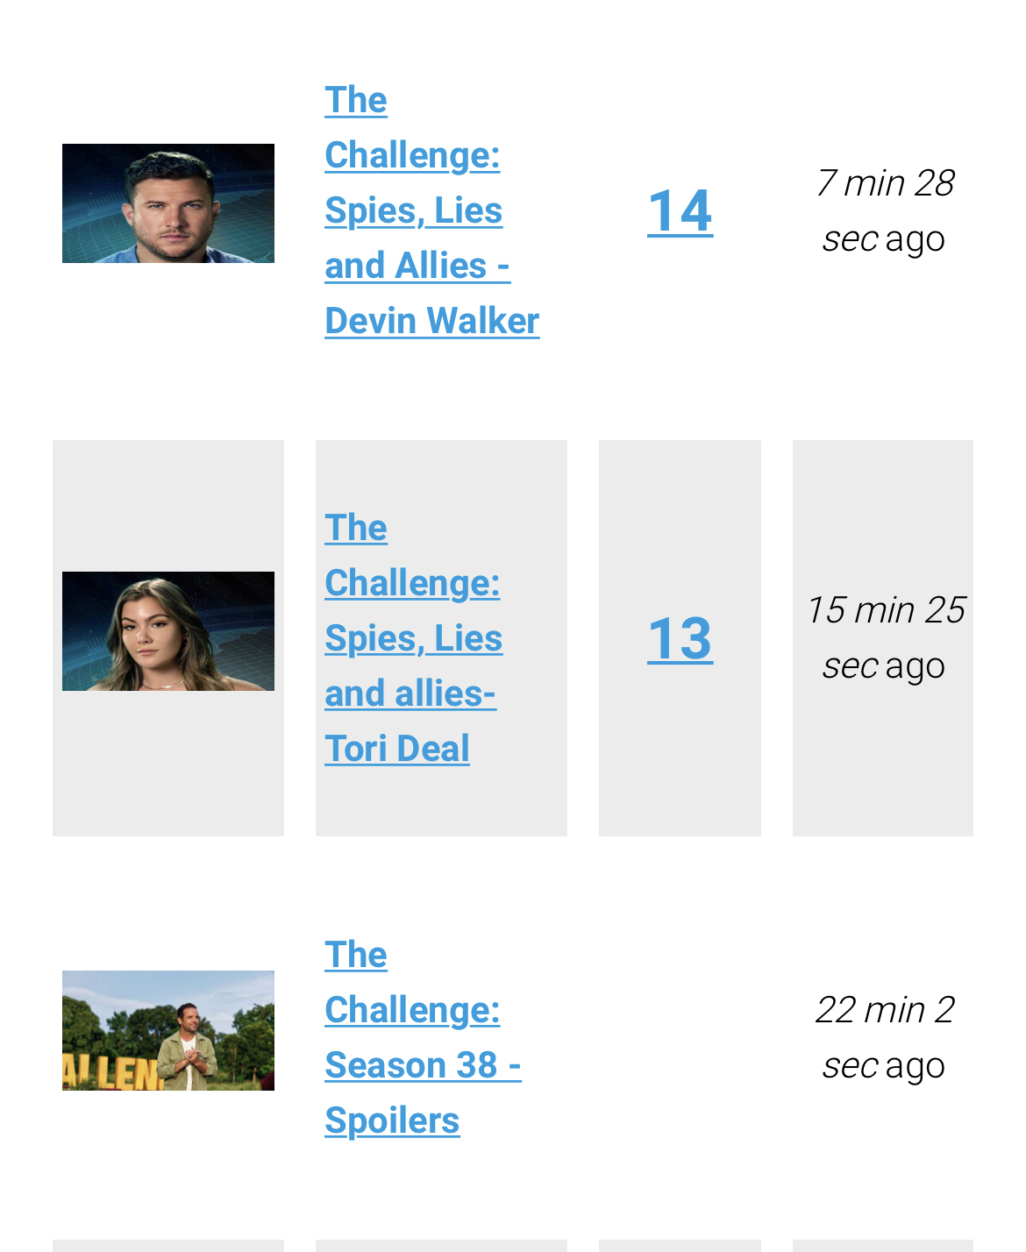This screenshot has width=1026, height=1252.
Task: Click the "7 min 28 sec ago" timestamp
Action: click(x=884, y=210)
